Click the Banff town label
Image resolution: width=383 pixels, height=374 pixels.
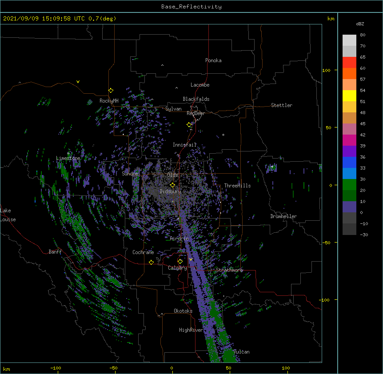(55, 252)
